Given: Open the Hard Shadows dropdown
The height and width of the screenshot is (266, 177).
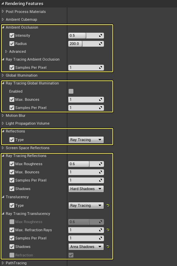Looking at the screenshot, I should coord(86,189).
